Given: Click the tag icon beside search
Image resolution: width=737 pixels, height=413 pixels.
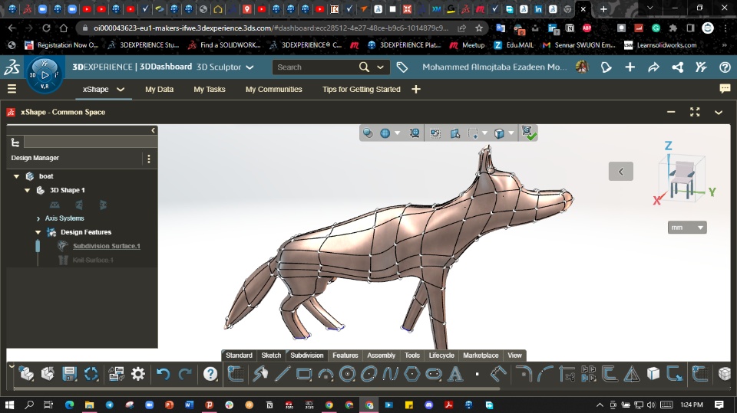Looking at the screenshot, I should point(402,67).
